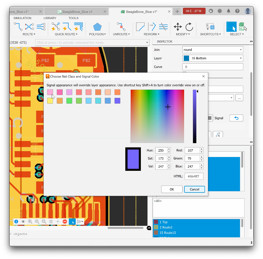Pick the bright green color swatch
This screenshot has height=259, width=263.
click(x=69, y=101)
